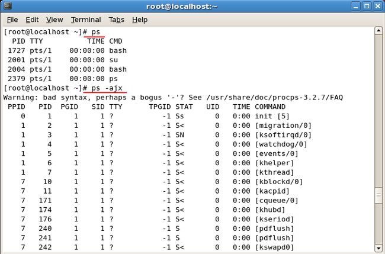
Task: Open the Tabs menu
Action: tap(116, 20)
